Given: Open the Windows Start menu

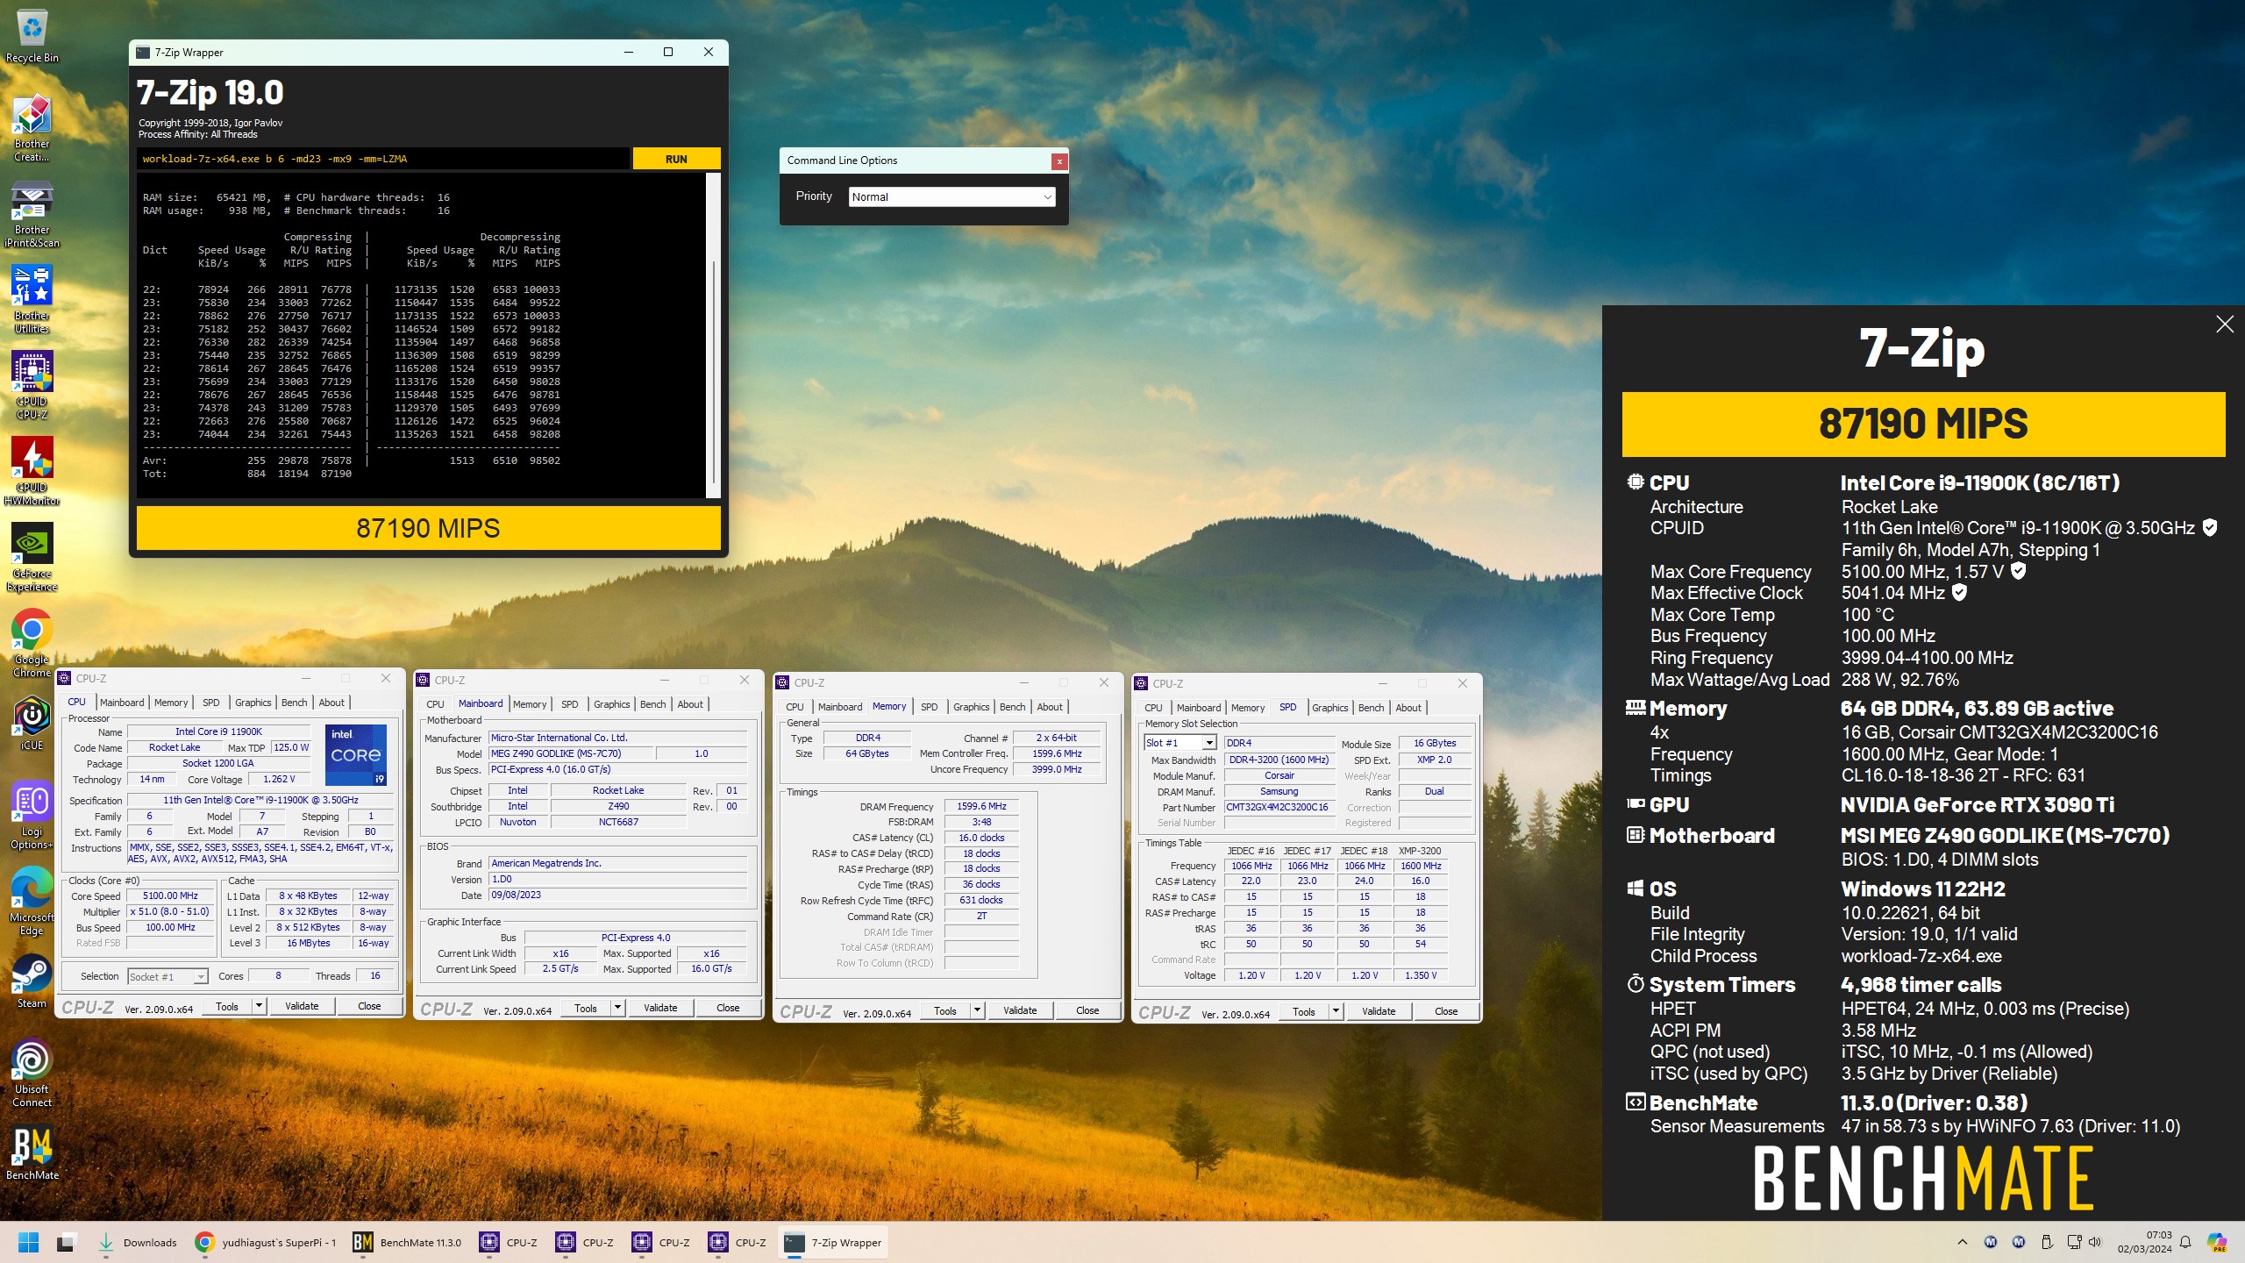Looking at the screenshot, I should pos(28,1242).
